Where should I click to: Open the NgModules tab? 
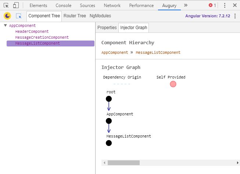click(100, 16)
